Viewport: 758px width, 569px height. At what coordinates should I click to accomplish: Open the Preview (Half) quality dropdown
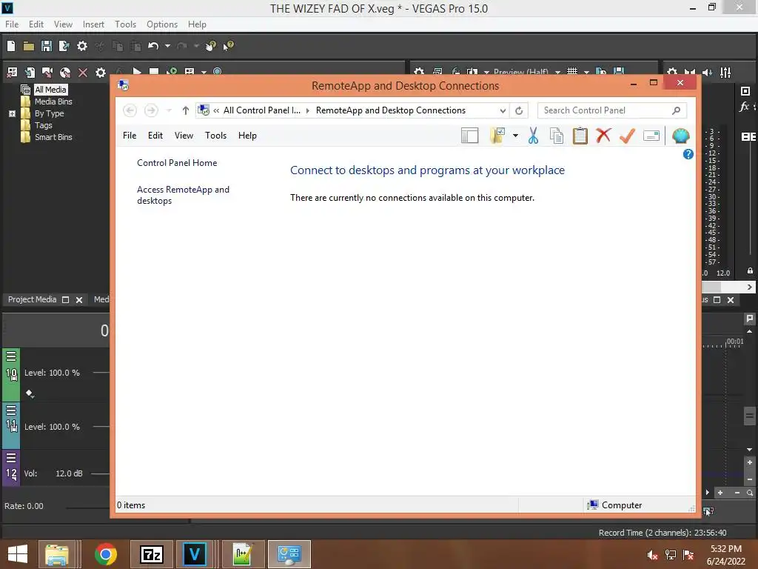point(557,73)
